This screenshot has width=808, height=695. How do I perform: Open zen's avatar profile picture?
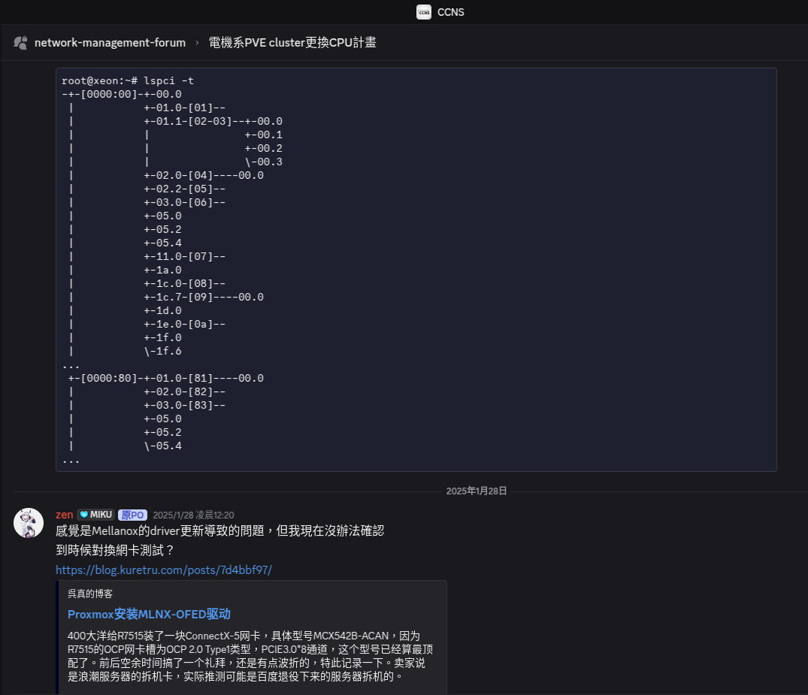29,523
